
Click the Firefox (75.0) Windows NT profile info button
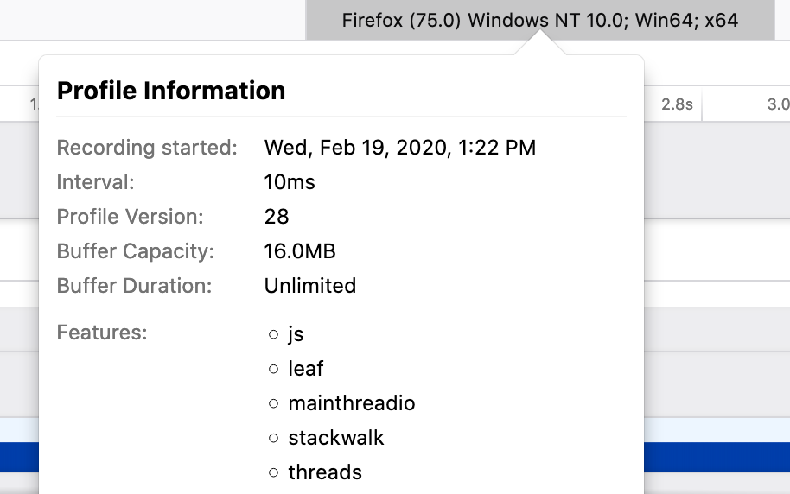[539, 20]
